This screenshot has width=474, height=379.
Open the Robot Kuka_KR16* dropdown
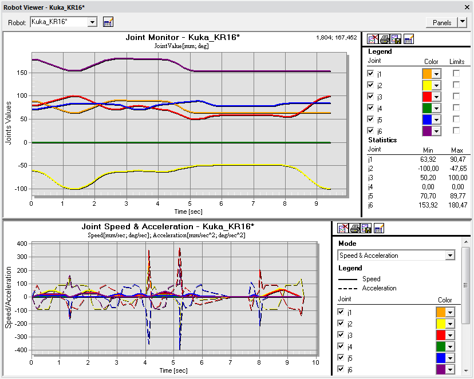[92, 22]
